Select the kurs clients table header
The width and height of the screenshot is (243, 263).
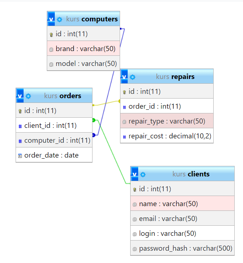[x=191, y=174]
